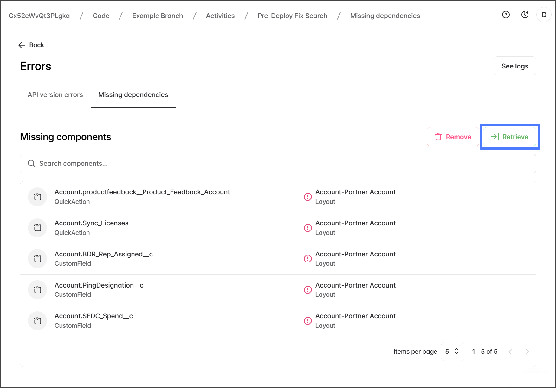Click component icon for Account.SFDC_Spend__c

tap(37, 321)
